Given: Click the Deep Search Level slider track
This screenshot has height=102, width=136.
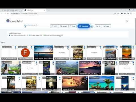Looking at the screenshot, I should (x=37, y=27).
